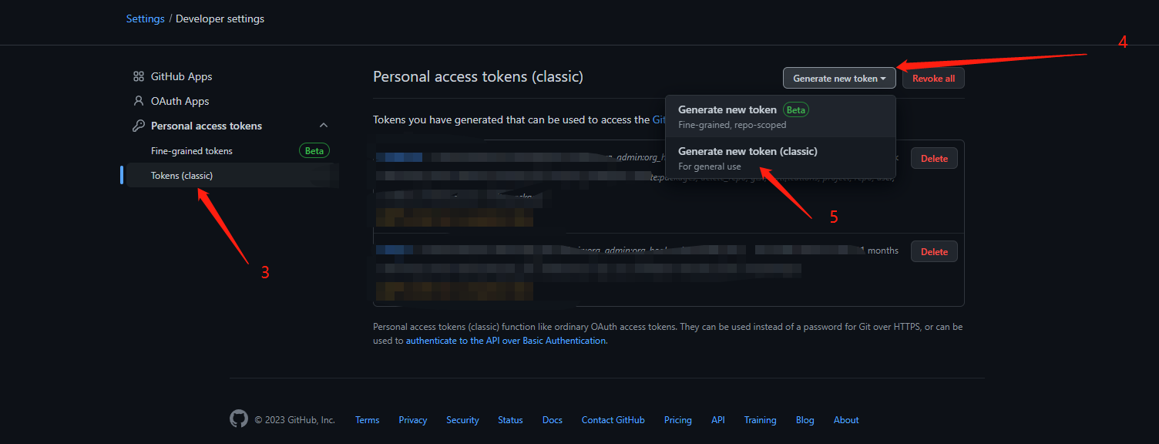Visit the Privacy footer link
The height and width of the screenshot is (444, 1159).
coord(412,420)
